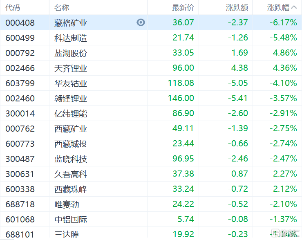Open stock 久吾高科
This screenshot has height=240, width=302.
click(x=71, y=174)
